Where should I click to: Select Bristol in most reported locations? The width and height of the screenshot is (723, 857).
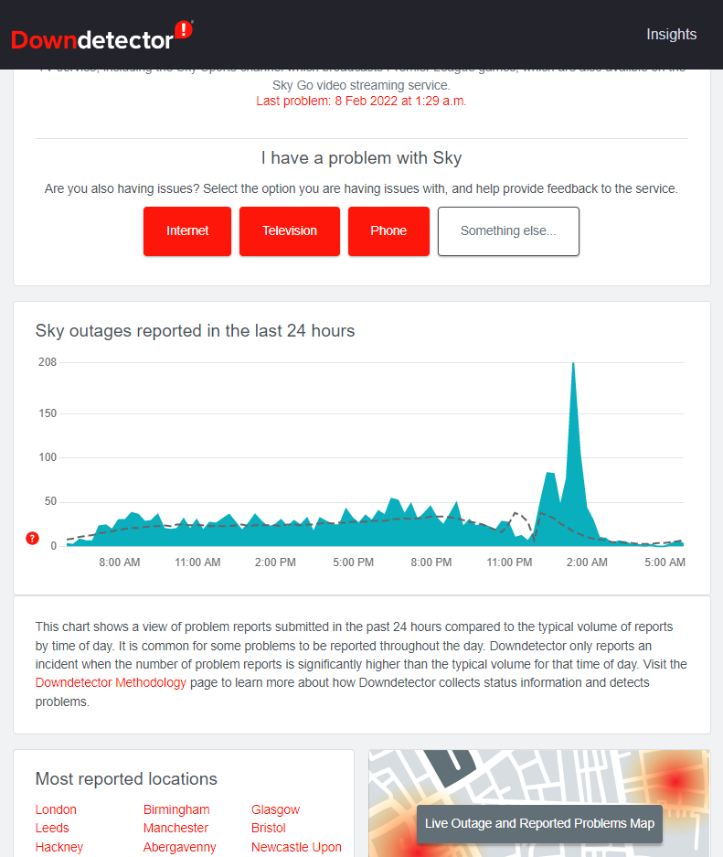click(x=268, y=828)
